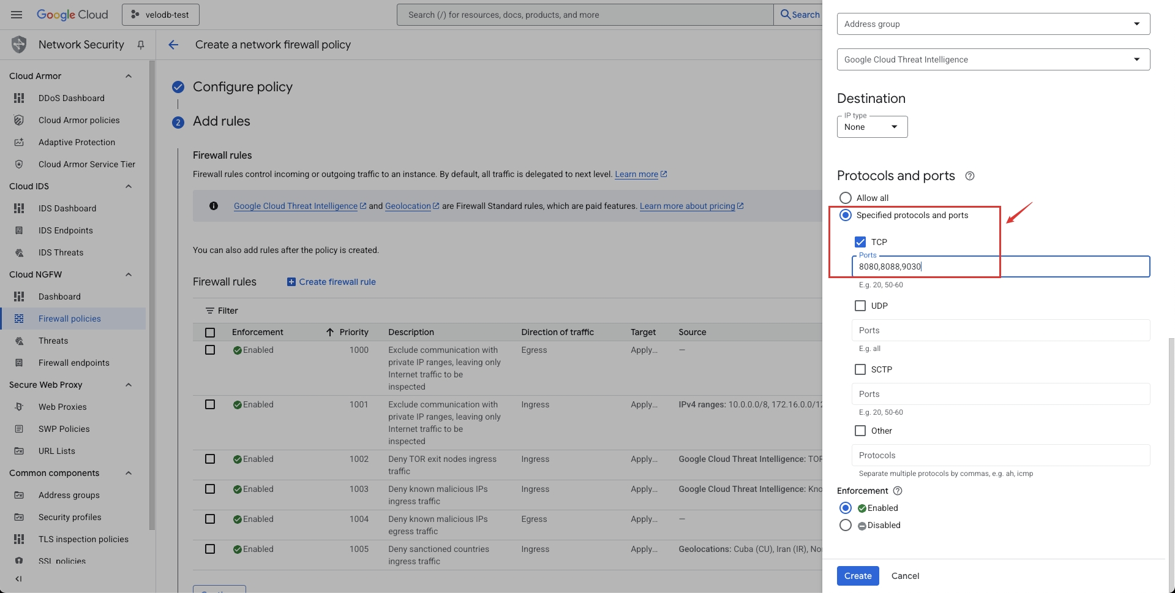This screenshot has height=593, width=1175.
Task: Pin the Network Security menu
Action: tap(141, 45)
